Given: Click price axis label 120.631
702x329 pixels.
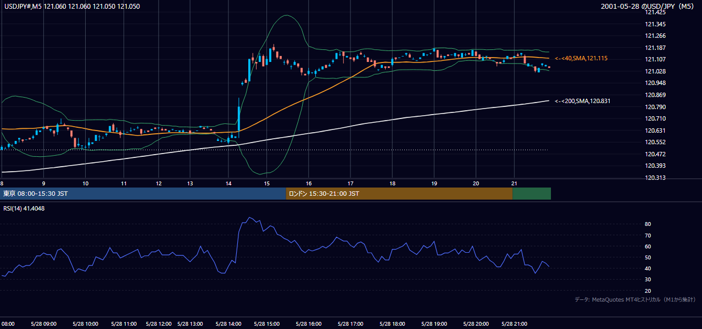Looking at the screenshot, I should tap(655, 130).
